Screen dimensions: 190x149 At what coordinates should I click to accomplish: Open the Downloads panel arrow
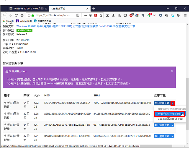click(113, 15)
